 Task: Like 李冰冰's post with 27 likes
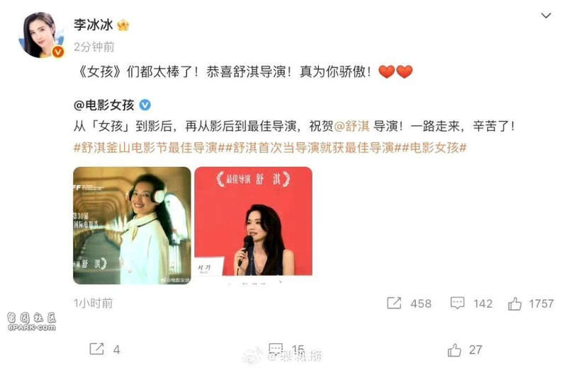(x=454, y=349)
